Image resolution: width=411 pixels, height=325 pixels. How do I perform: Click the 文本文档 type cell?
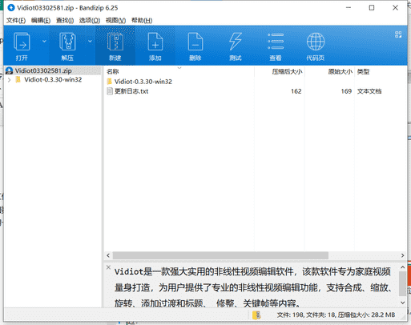[369, 91]
